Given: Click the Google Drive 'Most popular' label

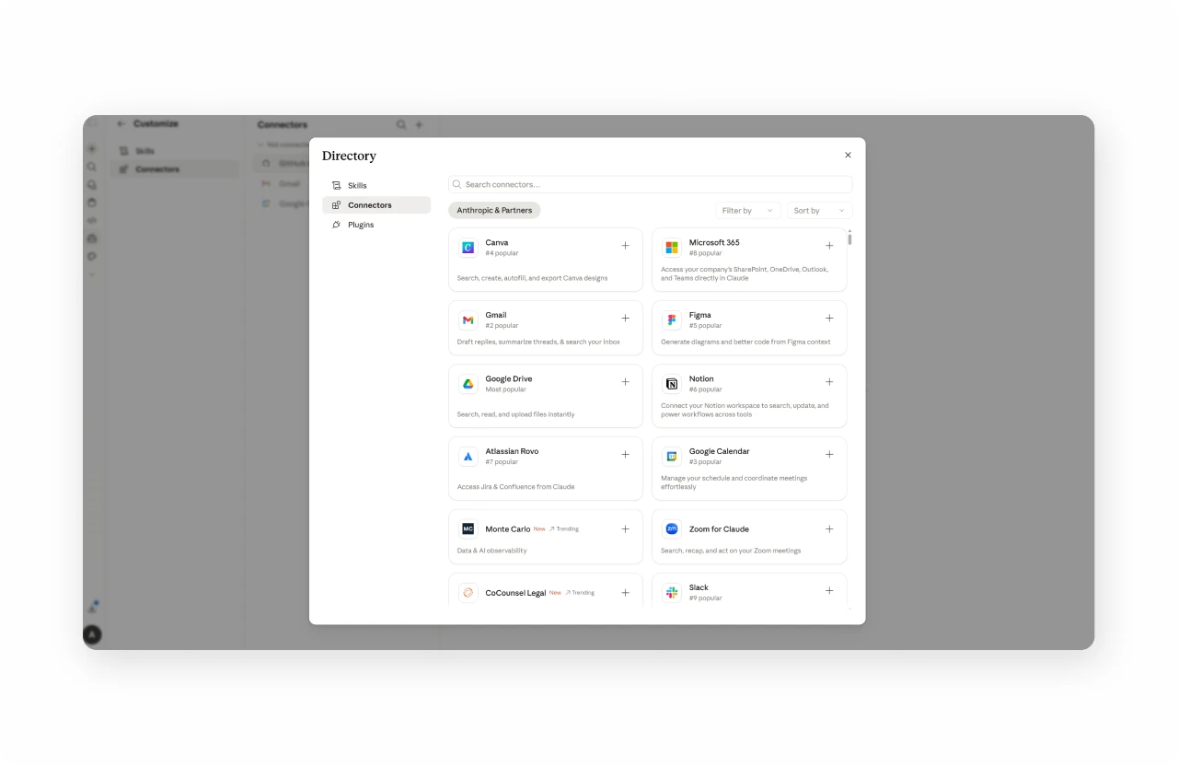Looking at the screenshot, I should click(506, 389).
